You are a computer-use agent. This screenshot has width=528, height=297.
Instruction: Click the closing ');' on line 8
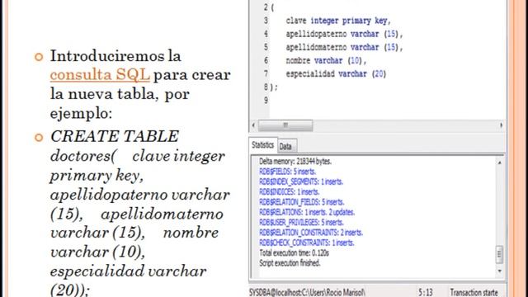pyautogui.click(x=274, y=87)
